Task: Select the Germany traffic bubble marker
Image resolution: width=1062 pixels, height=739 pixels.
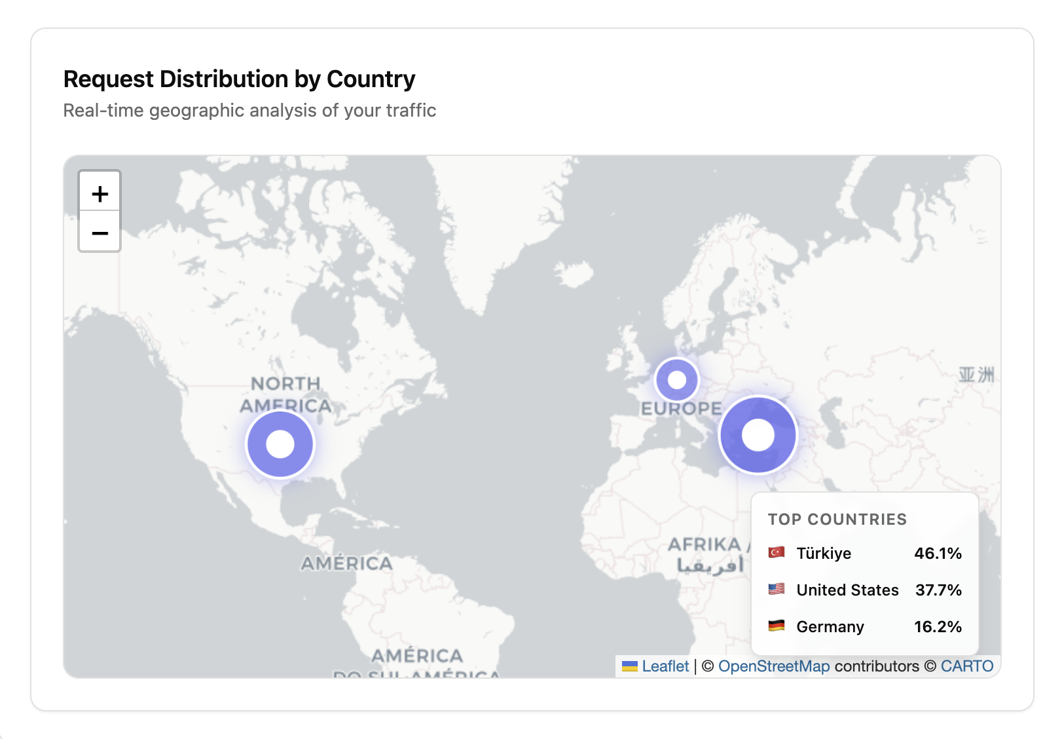Action: [x=677, y=379]
